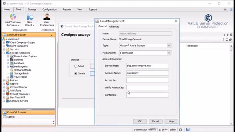Select Dev-Test & DR icon

[x=8, y=98]
